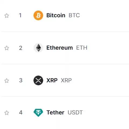
Task: Select rank number 2 in the list
Action: click(x=21, y=48)
